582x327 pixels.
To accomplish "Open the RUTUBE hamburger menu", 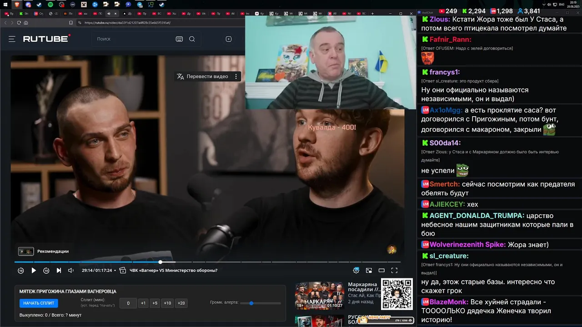I will point(12,39).
